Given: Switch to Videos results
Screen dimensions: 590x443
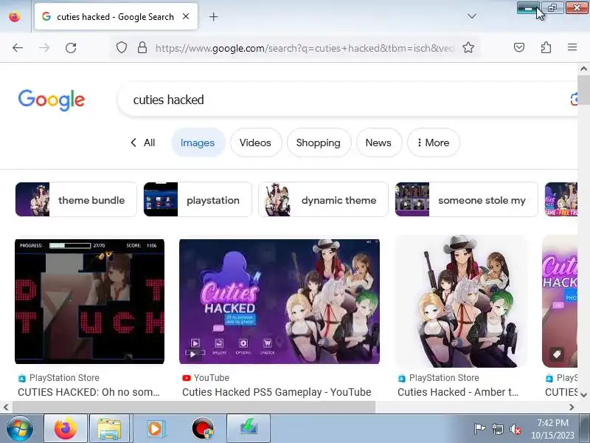Looking at the screenshot, I should (255, 142).
